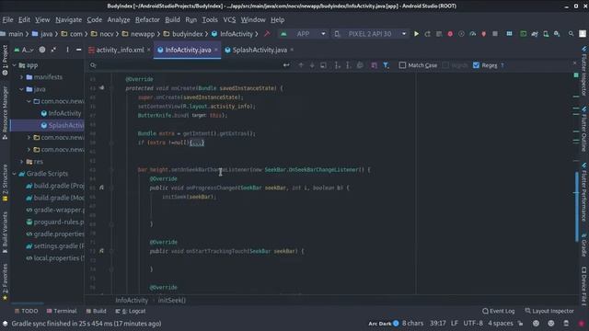Viewport: 589px width, 331px height.
Task: Click the filter search results funnel icon
Action: coord(386,65)
